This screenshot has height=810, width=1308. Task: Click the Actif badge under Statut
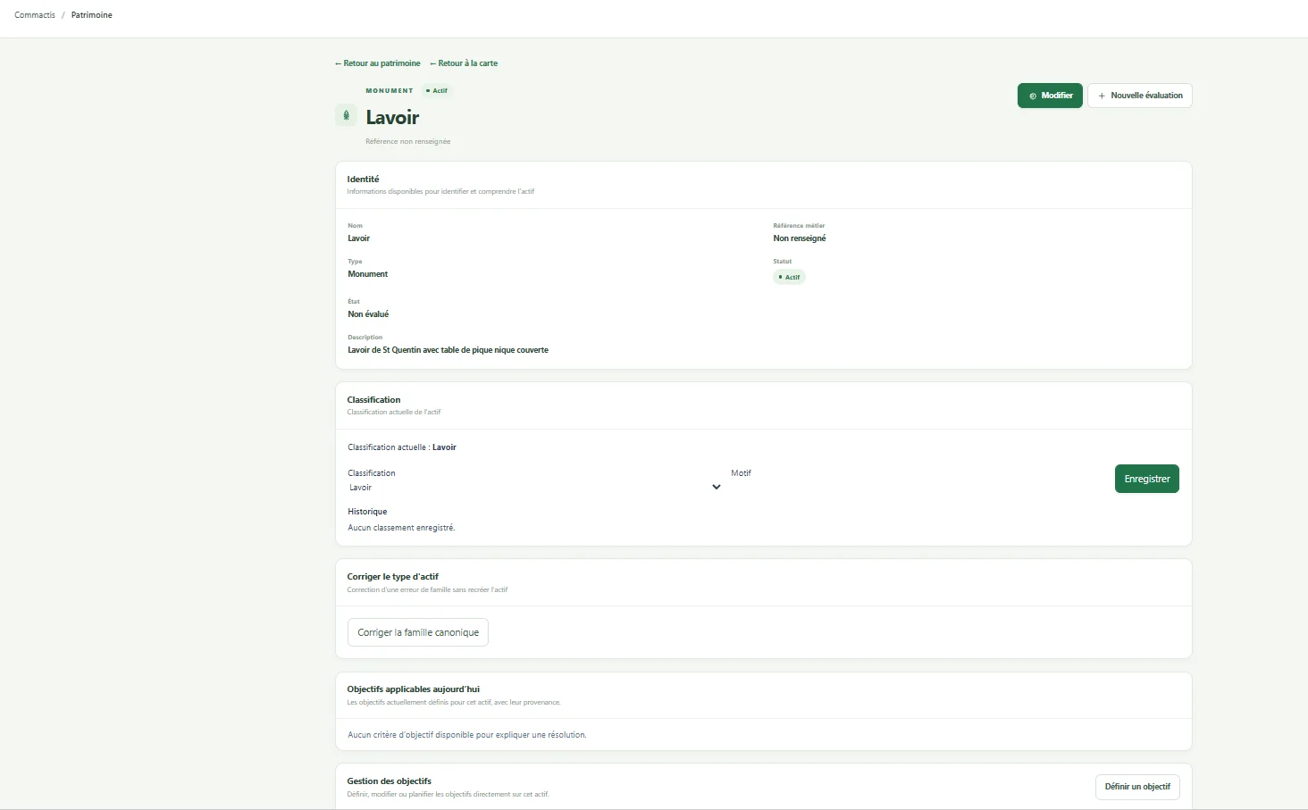pyautogui.click(x=789, y=277)
